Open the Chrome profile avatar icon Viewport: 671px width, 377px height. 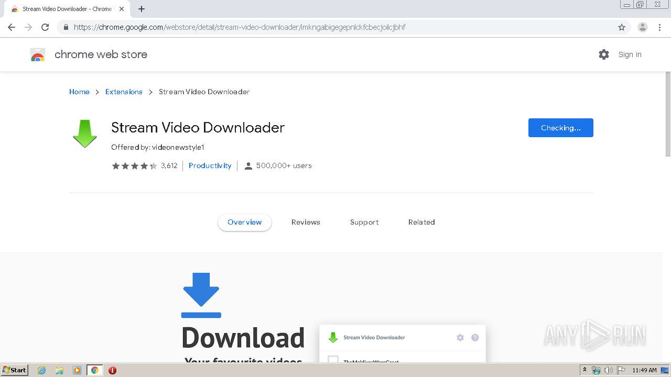pos(643,27)
